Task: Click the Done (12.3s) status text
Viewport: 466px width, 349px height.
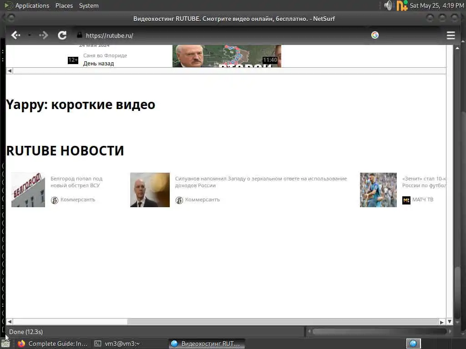Action: (x=26, y=332)
